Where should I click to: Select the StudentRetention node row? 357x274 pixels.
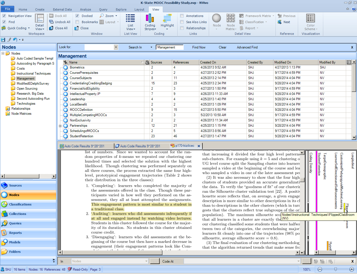[207, 136]
